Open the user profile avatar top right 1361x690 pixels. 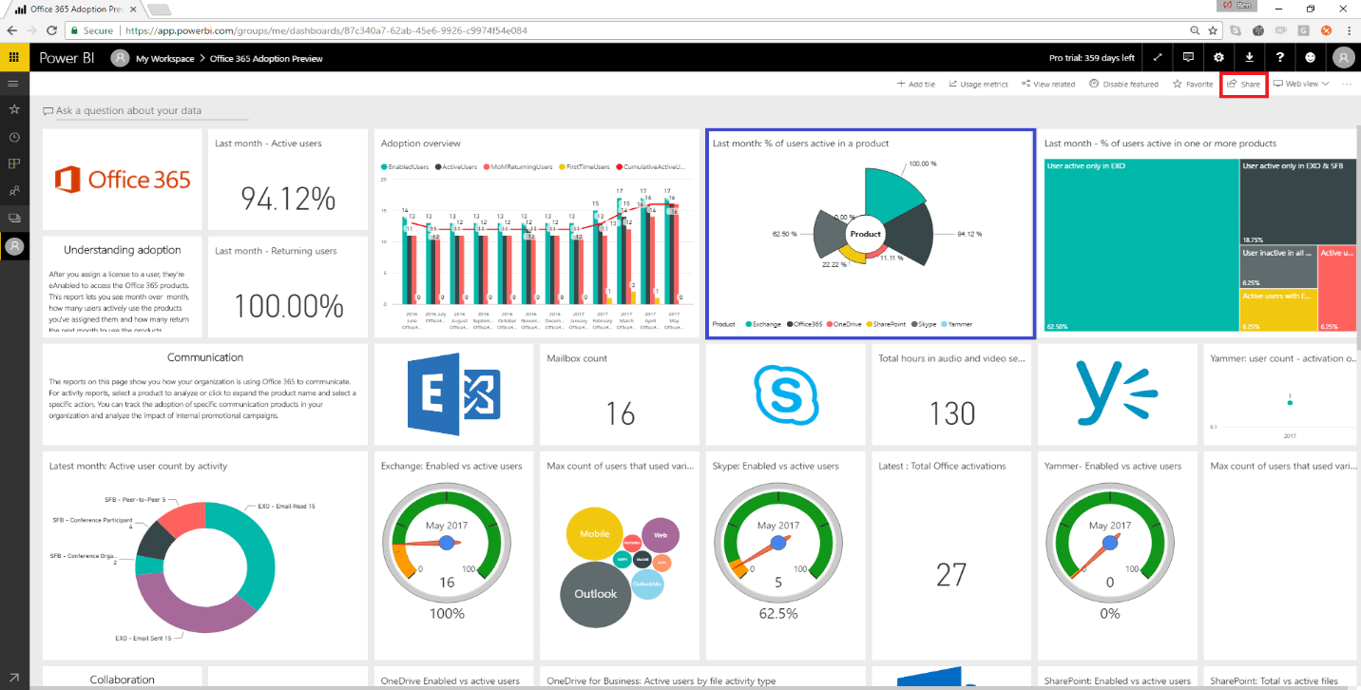pyautogui.click(x=1343, y=57)
